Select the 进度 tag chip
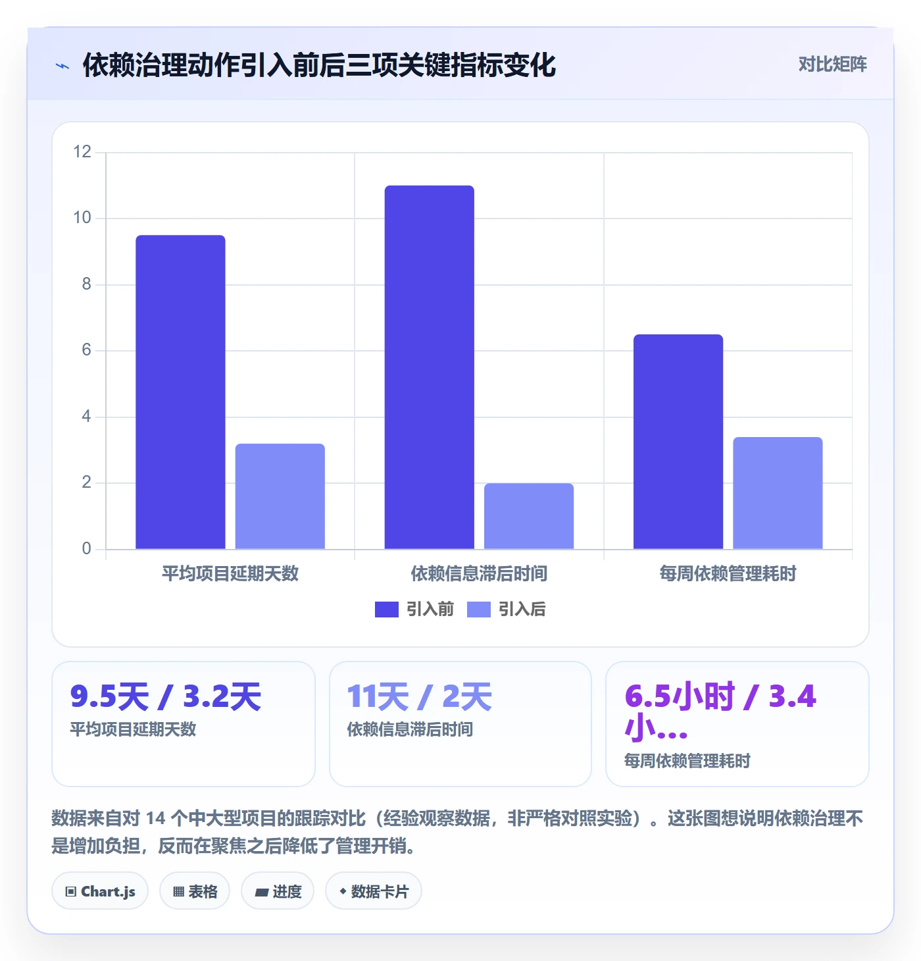 [x=278, y=891]
